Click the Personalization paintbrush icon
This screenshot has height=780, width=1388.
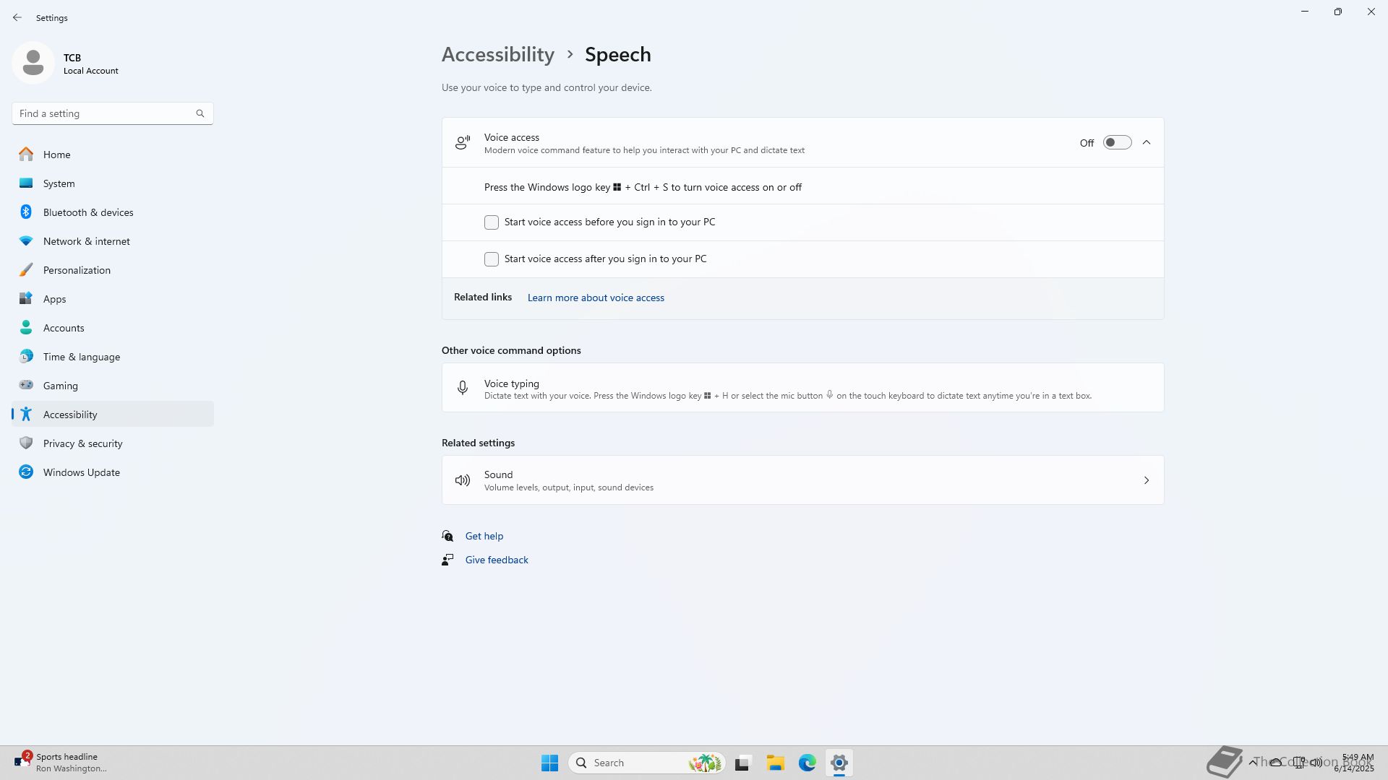pos(26,270)
